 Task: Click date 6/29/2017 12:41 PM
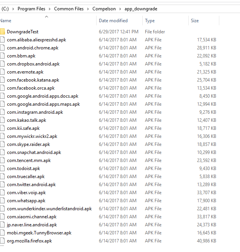pyautogui.click(x=118, y=32)
